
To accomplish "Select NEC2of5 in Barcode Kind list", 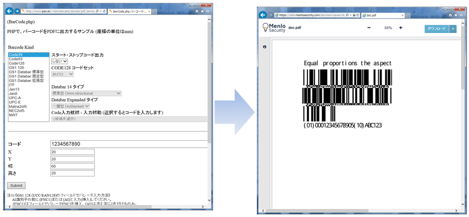I will [28, 110].
